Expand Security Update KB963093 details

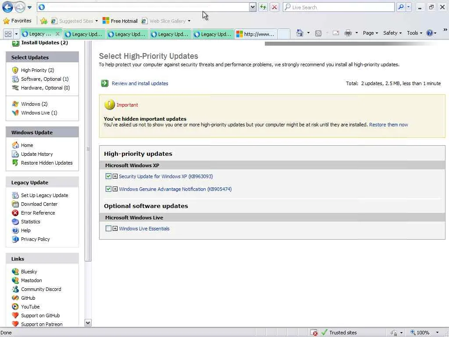[115, 176]
